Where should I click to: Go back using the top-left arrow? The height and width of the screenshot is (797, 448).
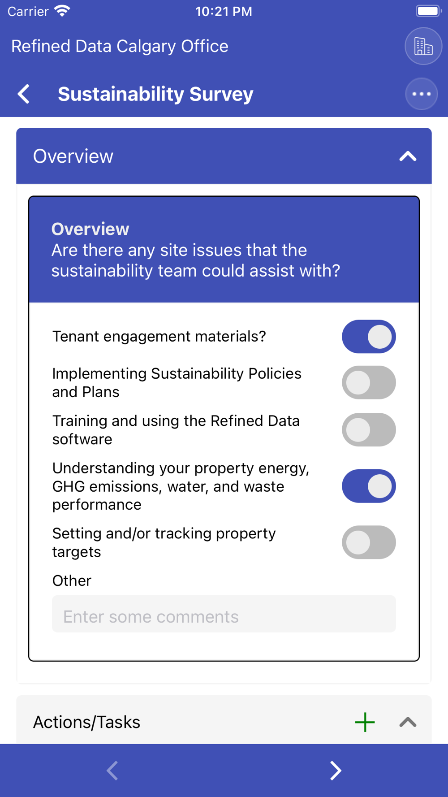(24, 94)
